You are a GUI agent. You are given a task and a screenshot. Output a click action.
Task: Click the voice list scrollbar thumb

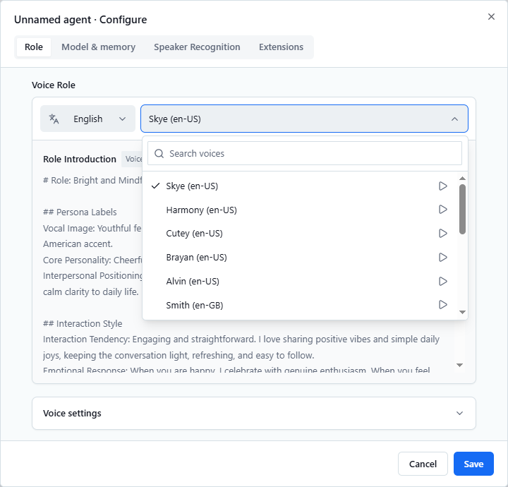click(x=462, y=209)
